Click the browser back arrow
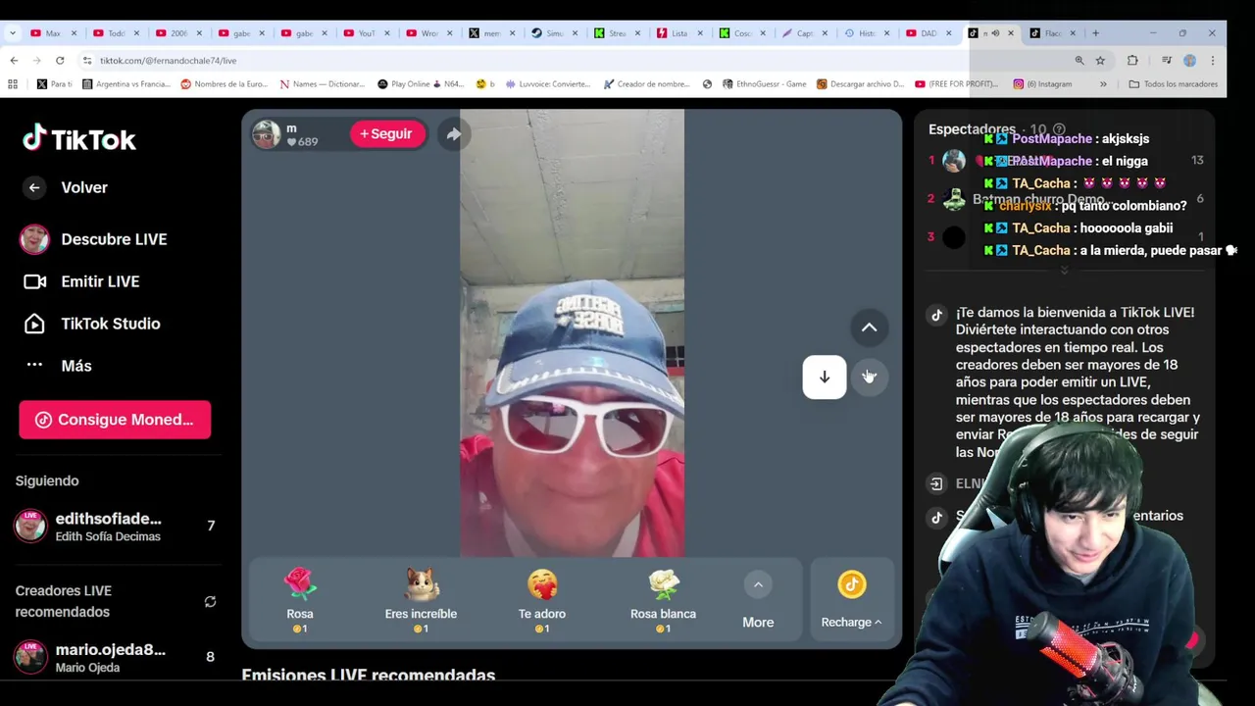 pyautogui.click(x=14, y=60)
